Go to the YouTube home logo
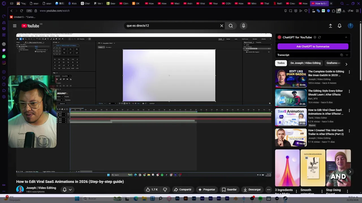Image resolution: width=362 pixels, height=203 pixels. (30, 26)
